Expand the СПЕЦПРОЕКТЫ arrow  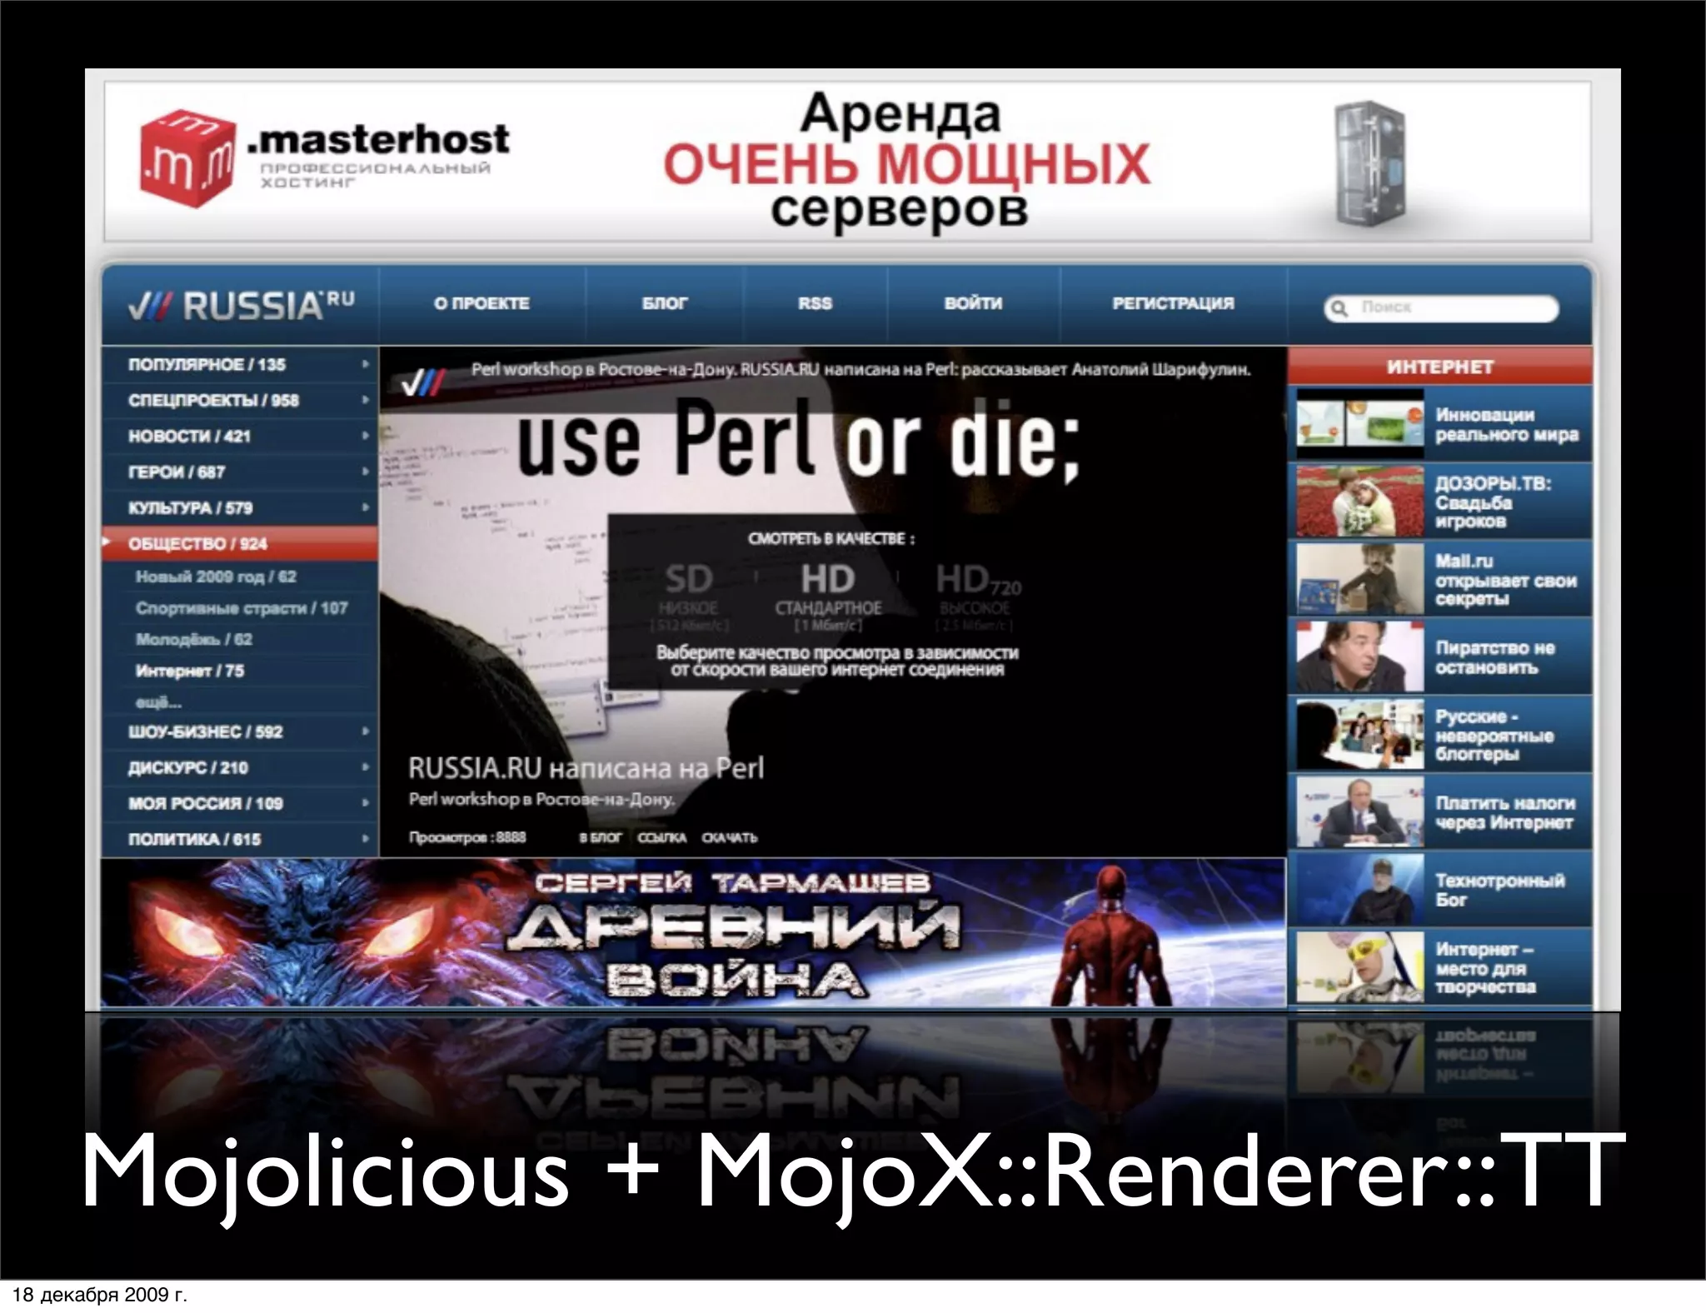coord(365,400)
